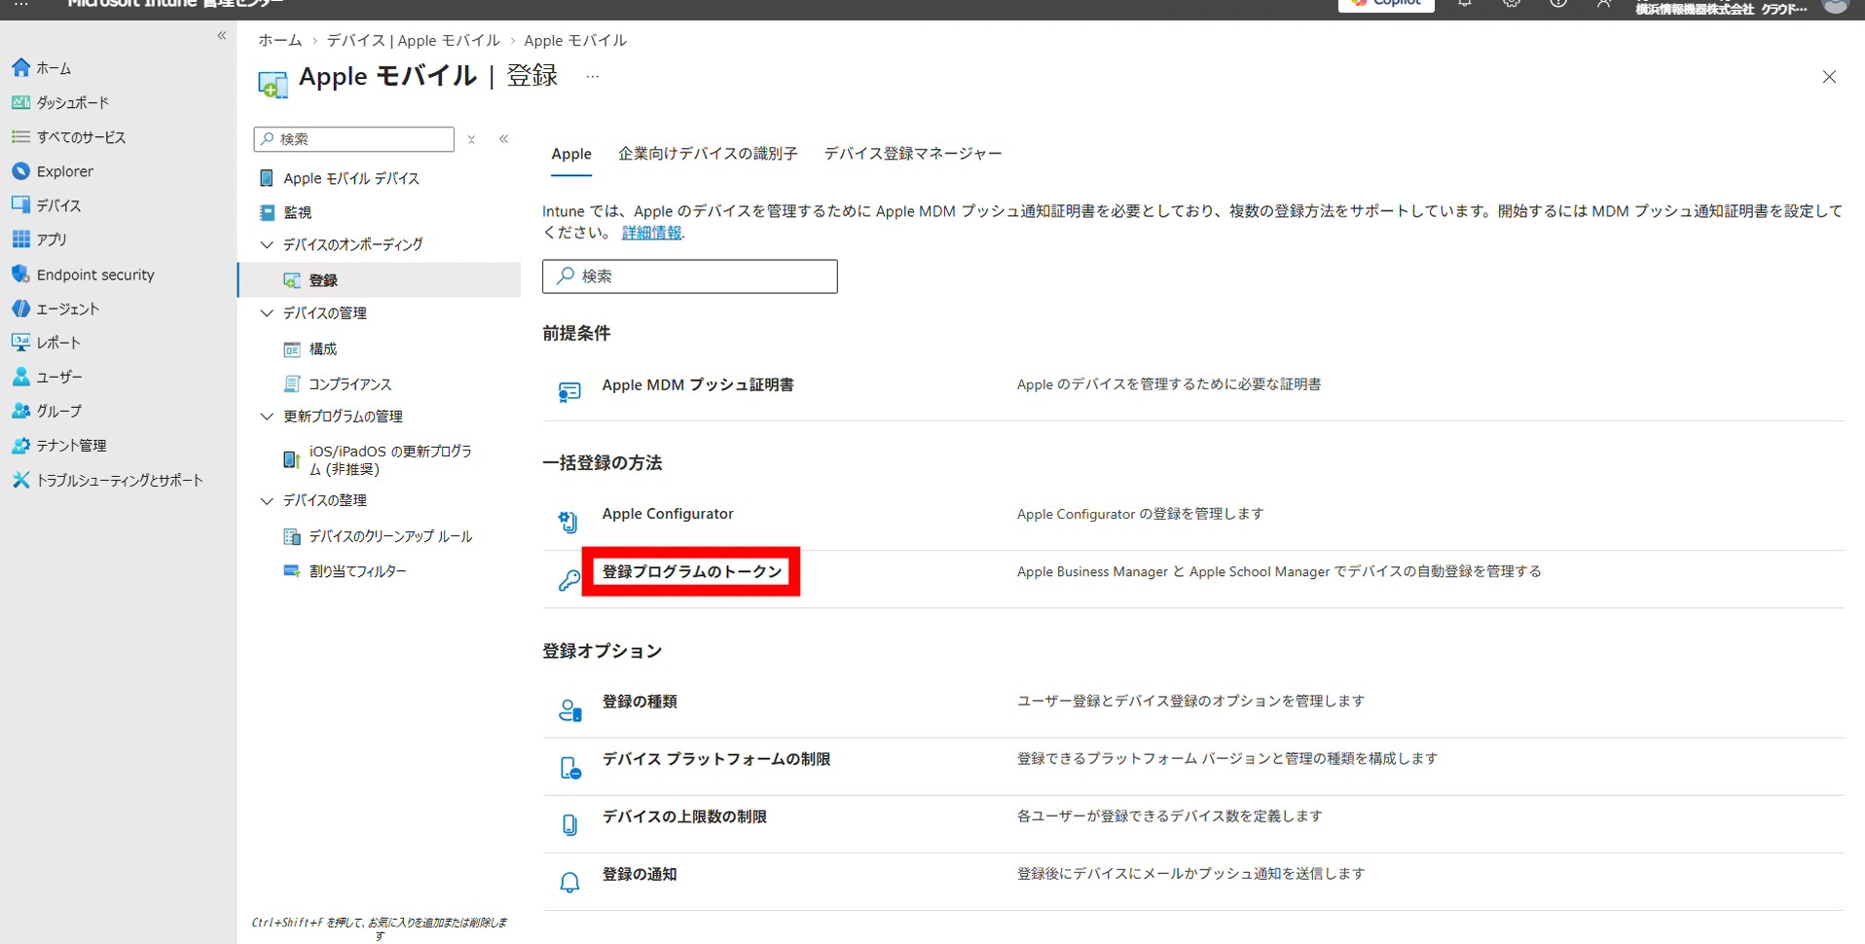Screen dimensions: 1865x944
Task: Click the コンプライアンス icon
Action: (x=292, y=384)
